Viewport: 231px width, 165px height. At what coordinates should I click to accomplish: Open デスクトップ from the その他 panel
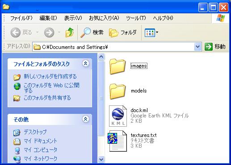[x=35, y=132]
